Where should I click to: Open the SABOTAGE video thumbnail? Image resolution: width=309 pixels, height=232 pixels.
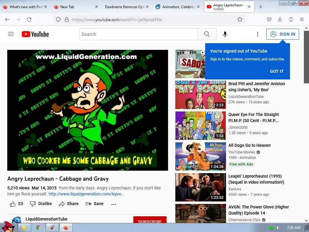(190, 64)
